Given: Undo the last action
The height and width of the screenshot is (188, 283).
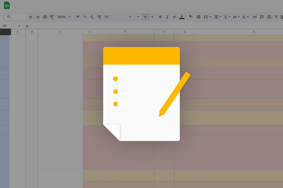Looking at the screenshot, I should 31,17.
